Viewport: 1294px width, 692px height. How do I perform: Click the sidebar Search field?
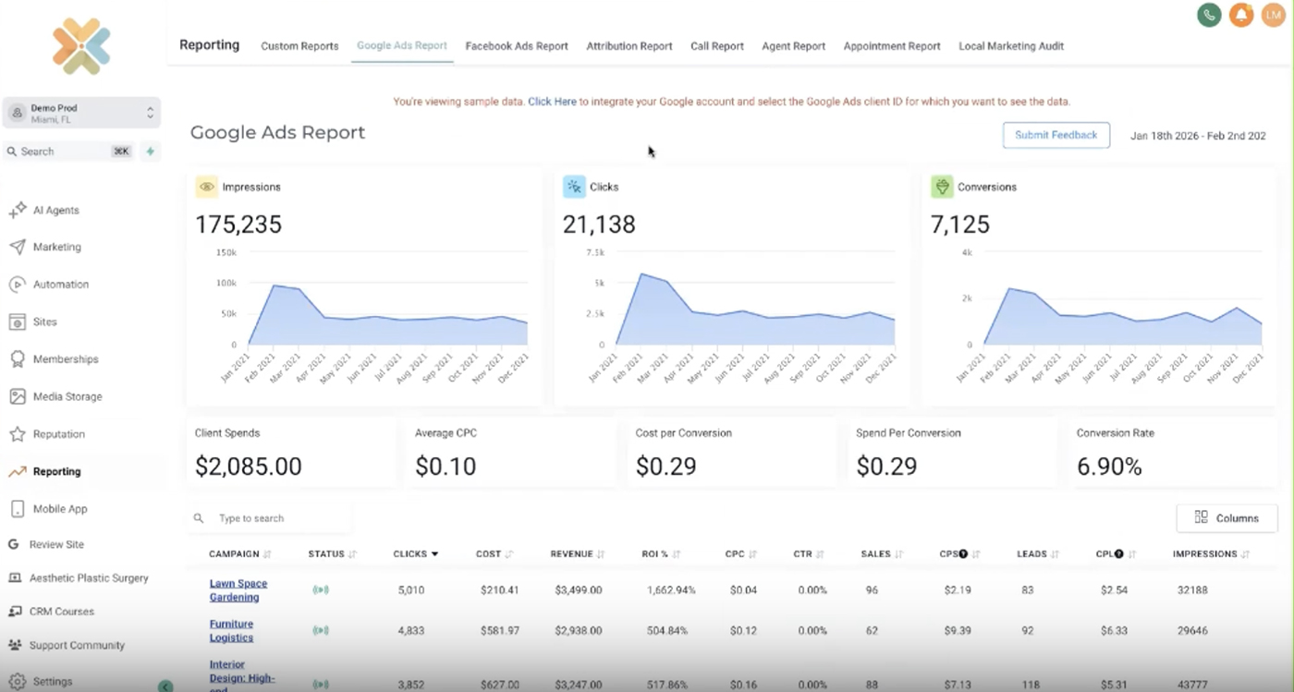pyautogui.click(x=68, y=152)
